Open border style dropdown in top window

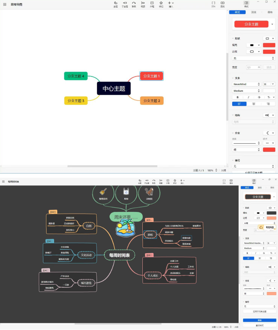254,52
